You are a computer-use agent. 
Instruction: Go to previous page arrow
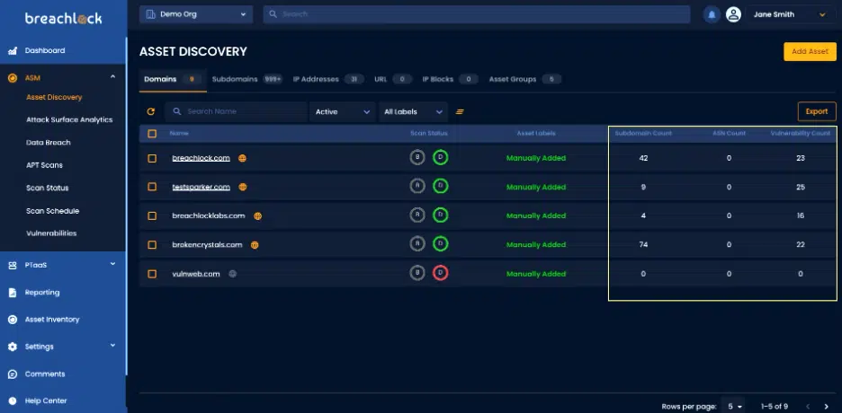(808, 407)
